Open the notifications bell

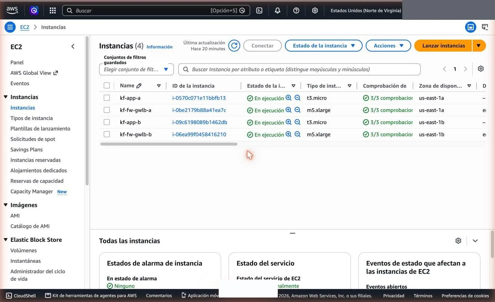click(277, 10)
